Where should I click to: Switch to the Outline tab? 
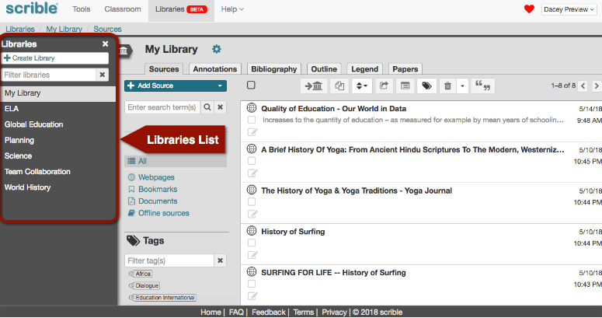tap(324, 69)
